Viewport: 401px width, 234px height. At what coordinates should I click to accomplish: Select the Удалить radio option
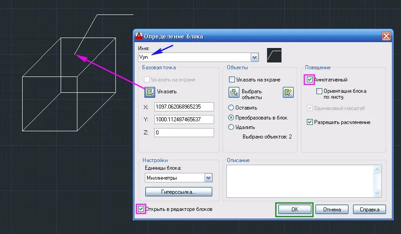231,127
